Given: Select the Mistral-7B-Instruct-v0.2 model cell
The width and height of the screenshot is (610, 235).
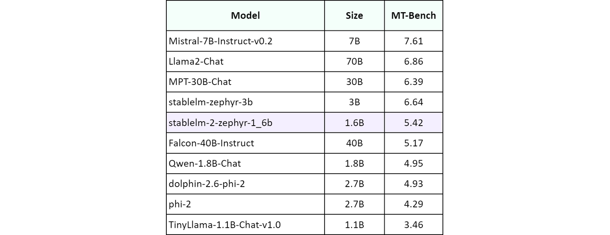Looking at the screenshot, I should click(x=220, y=41).
